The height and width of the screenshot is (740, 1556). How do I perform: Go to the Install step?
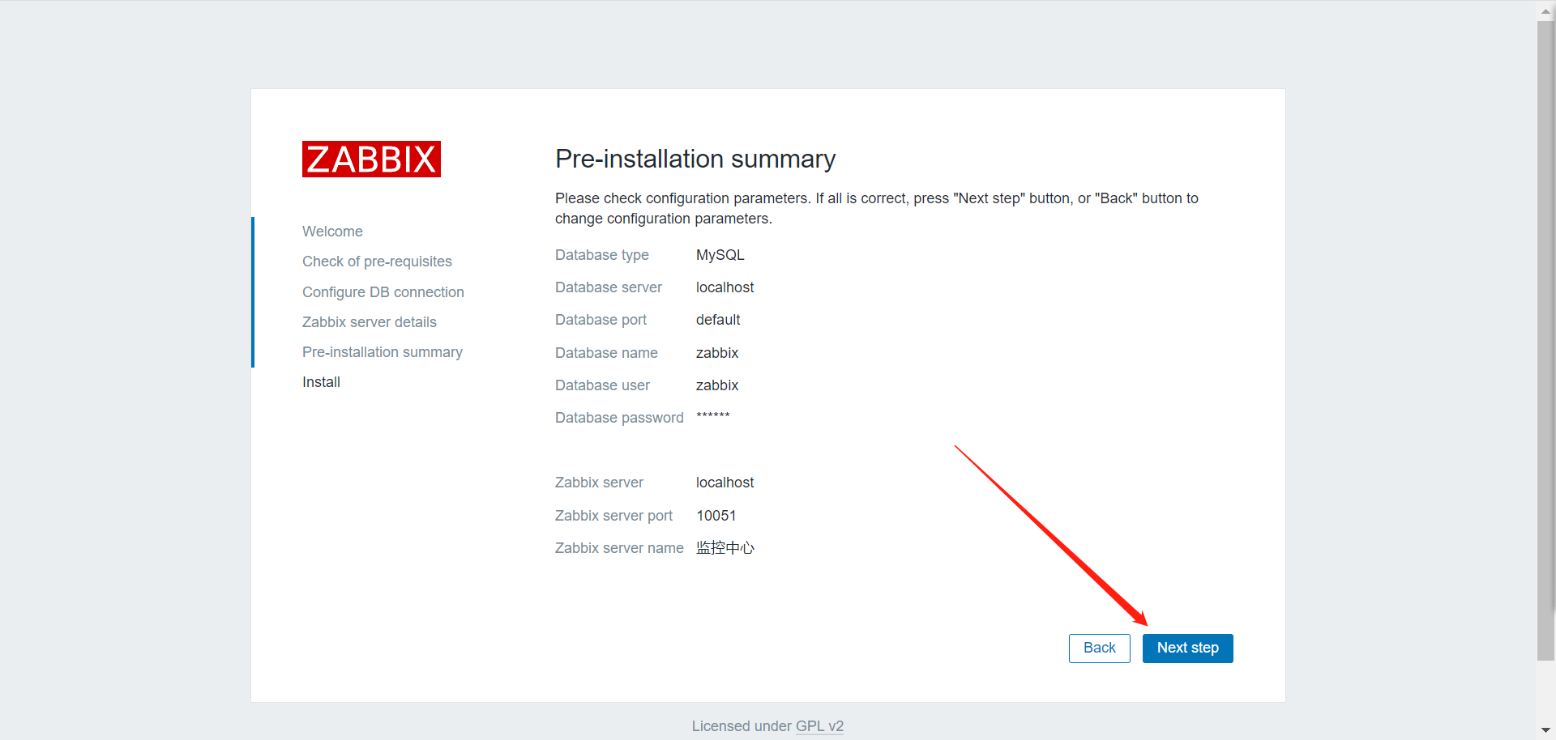tap(321, 381)
